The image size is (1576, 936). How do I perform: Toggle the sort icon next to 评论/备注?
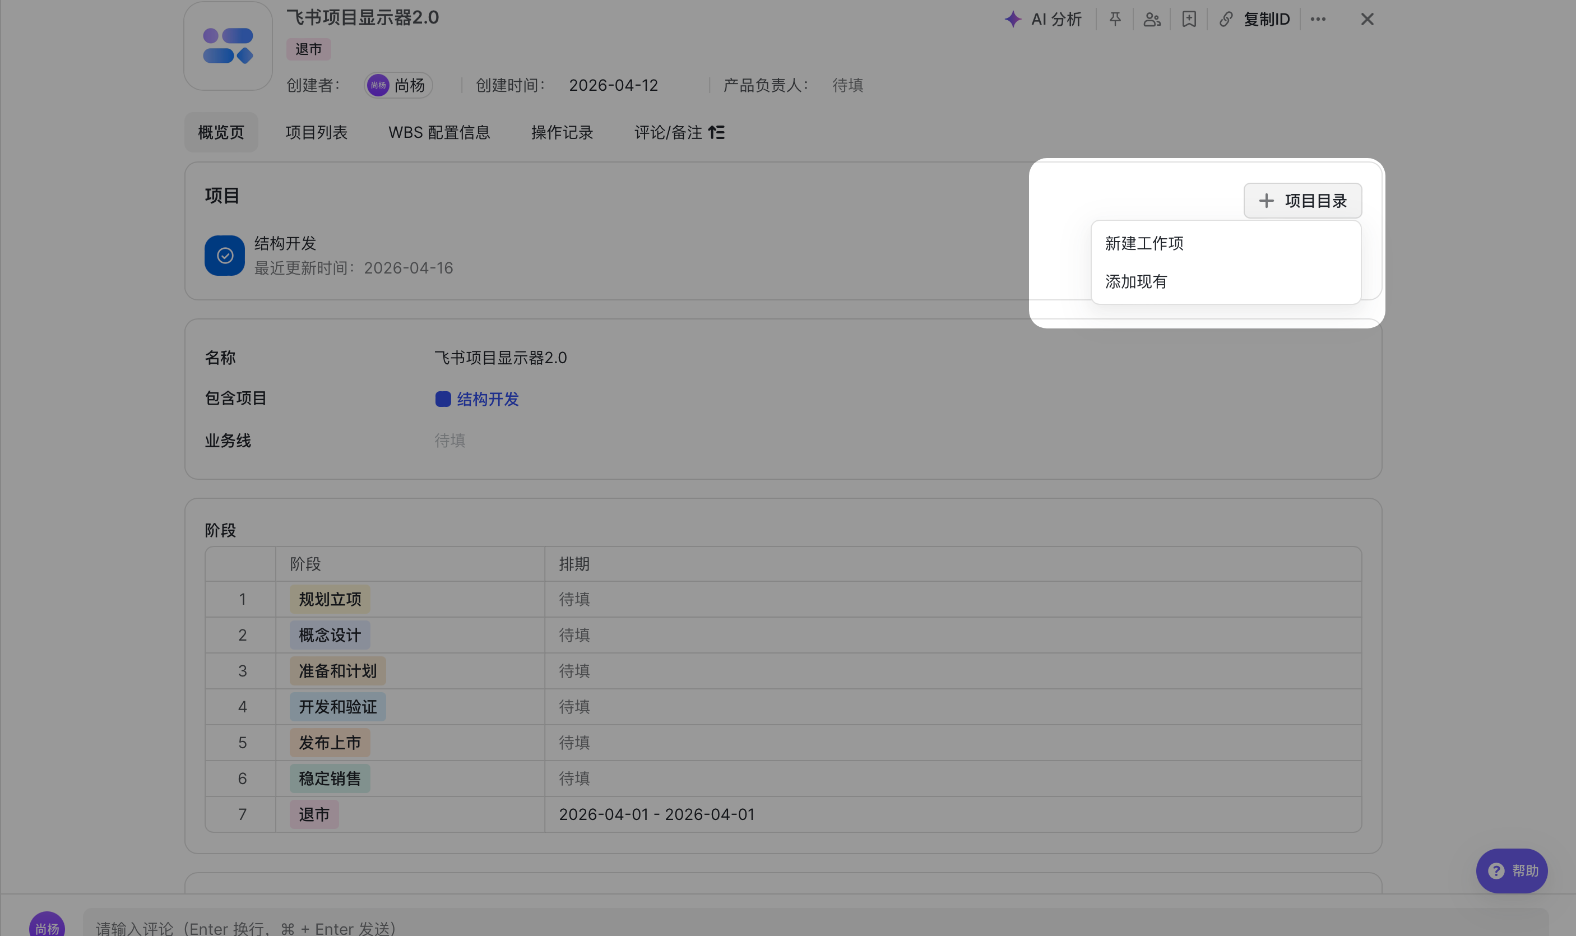click(x=716, y=132)
